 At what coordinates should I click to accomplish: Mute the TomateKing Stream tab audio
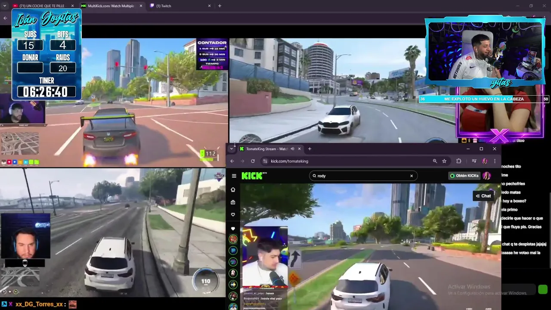coord(292,149)
